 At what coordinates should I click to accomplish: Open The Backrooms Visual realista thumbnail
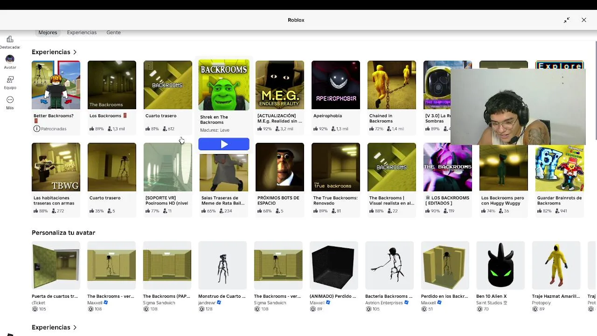(x=392, y=167)
